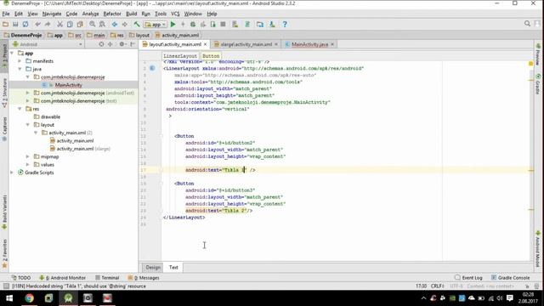The width and height of the screenshot is (544, 306).
Task: Click the Open folder toolbar icon
Action: coord(5,25)
